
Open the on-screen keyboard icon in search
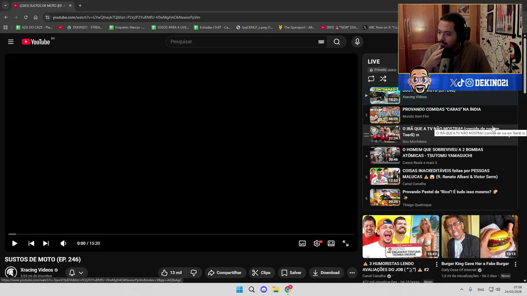(321, 42)
